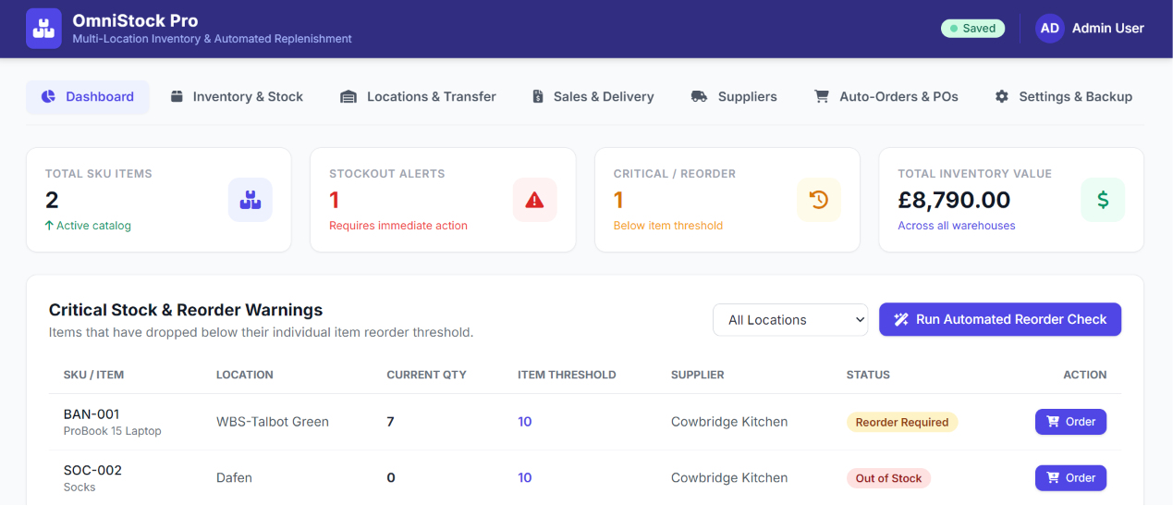Click the cart icon in the BAN-001 Order button

tap(1053, 422)
